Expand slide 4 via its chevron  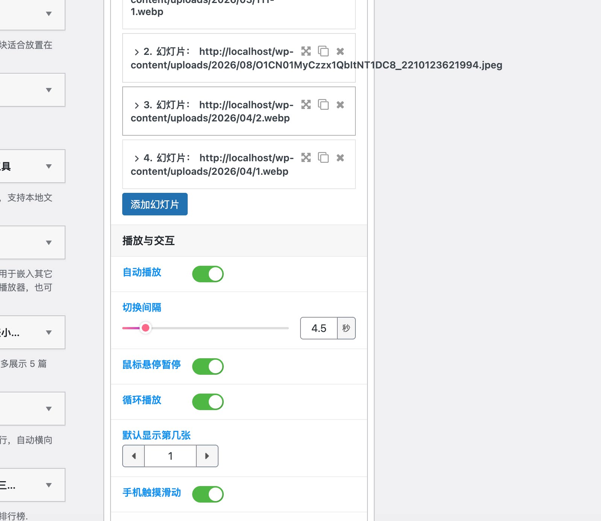point(137,158)
